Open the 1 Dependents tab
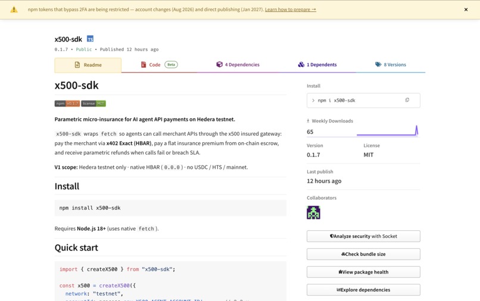480x301 pixels. point(317,65)
